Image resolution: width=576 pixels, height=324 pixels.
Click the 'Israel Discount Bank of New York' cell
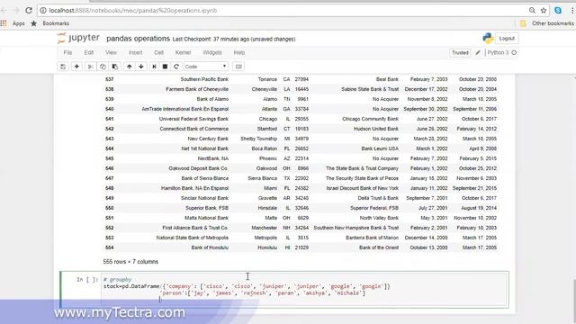362,188
